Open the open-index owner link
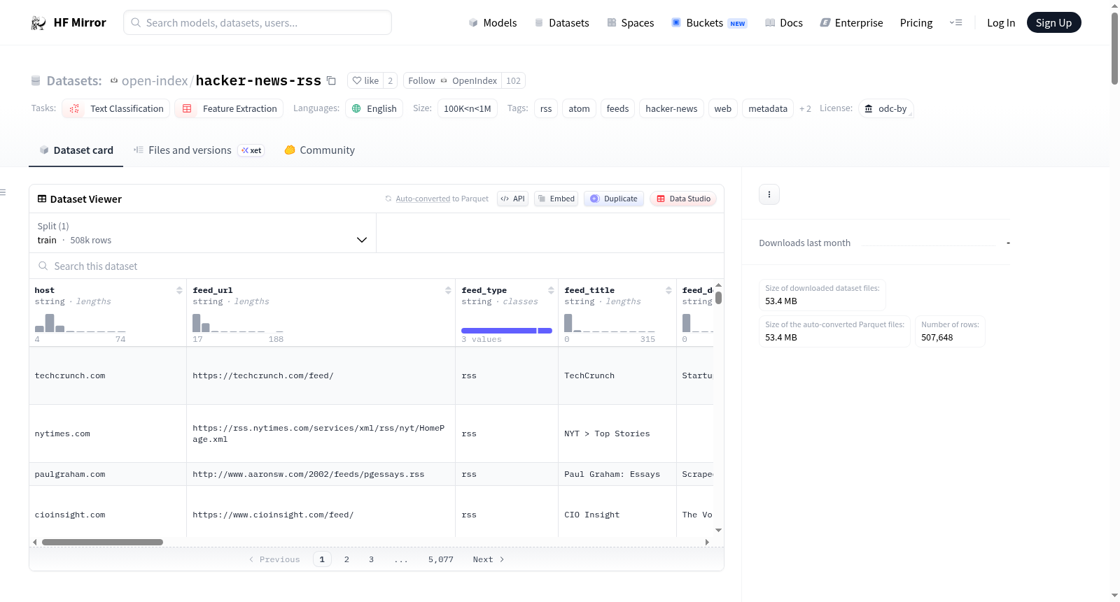The height and width of the screenshot is (602, 1120). click(155, 81)
